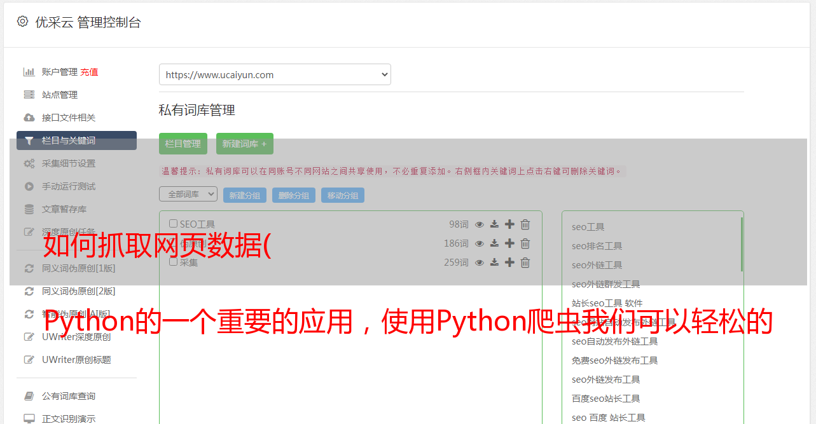Select the 接口文件相关 sidebar item

69,118
